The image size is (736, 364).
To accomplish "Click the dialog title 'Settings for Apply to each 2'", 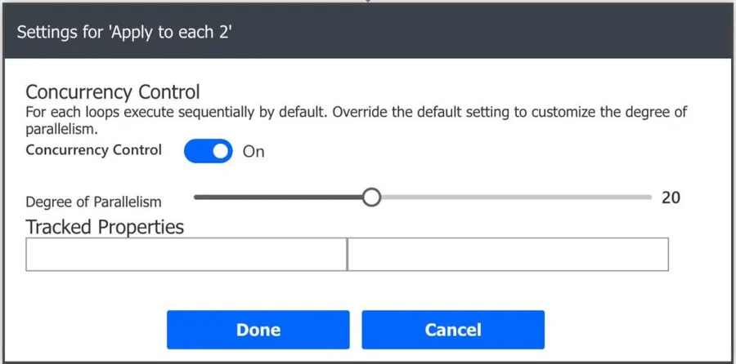I will [x=126, y=33].
